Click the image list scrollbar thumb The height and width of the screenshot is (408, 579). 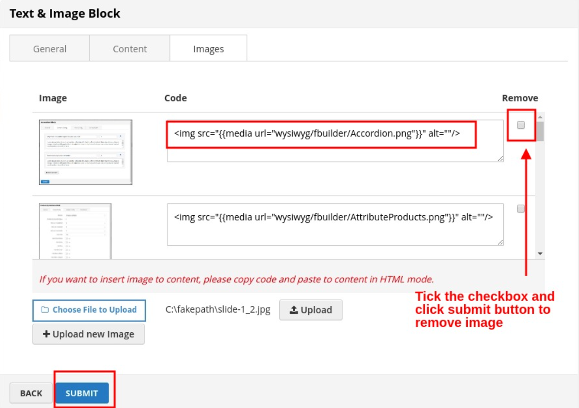click(540, 131)
